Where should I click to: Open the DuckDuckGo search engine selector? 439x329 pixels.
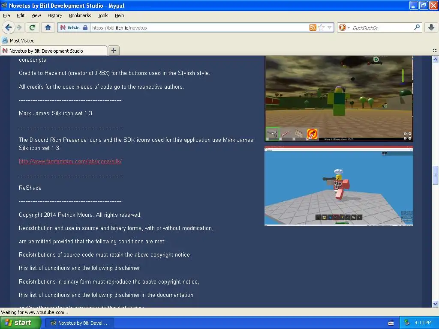[x=344, y=27]
